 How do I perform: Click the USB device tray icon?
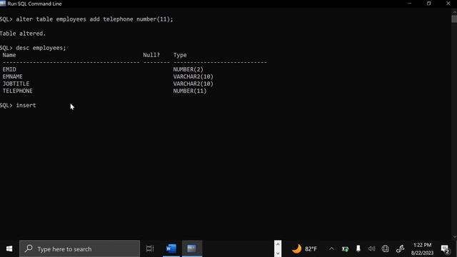click(x=358, y=248)
